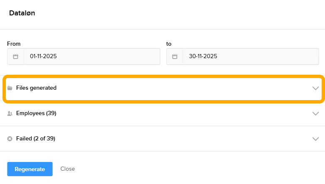Click the 'From' field label

click(14, 44)
